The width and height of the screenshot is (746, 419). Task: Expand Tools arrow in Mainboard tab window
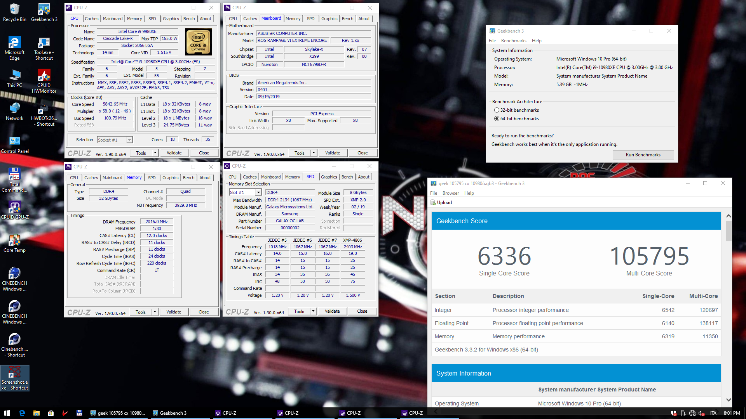314,153
